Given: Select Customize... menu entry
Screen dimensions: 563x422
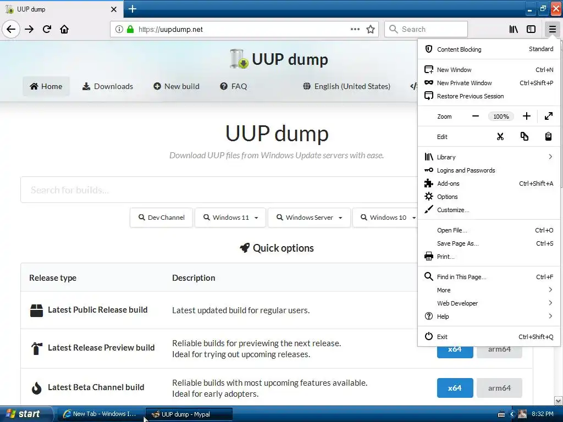Looking at the screenshot, I should coord(489,210).
